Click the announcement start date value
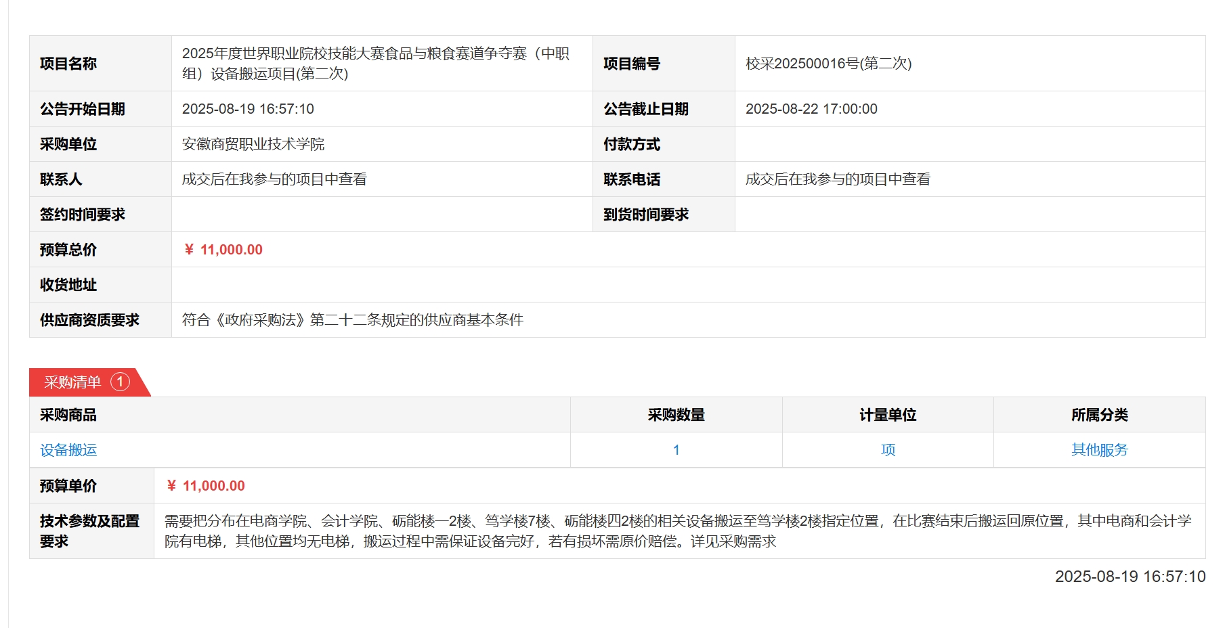 (248, 109)
